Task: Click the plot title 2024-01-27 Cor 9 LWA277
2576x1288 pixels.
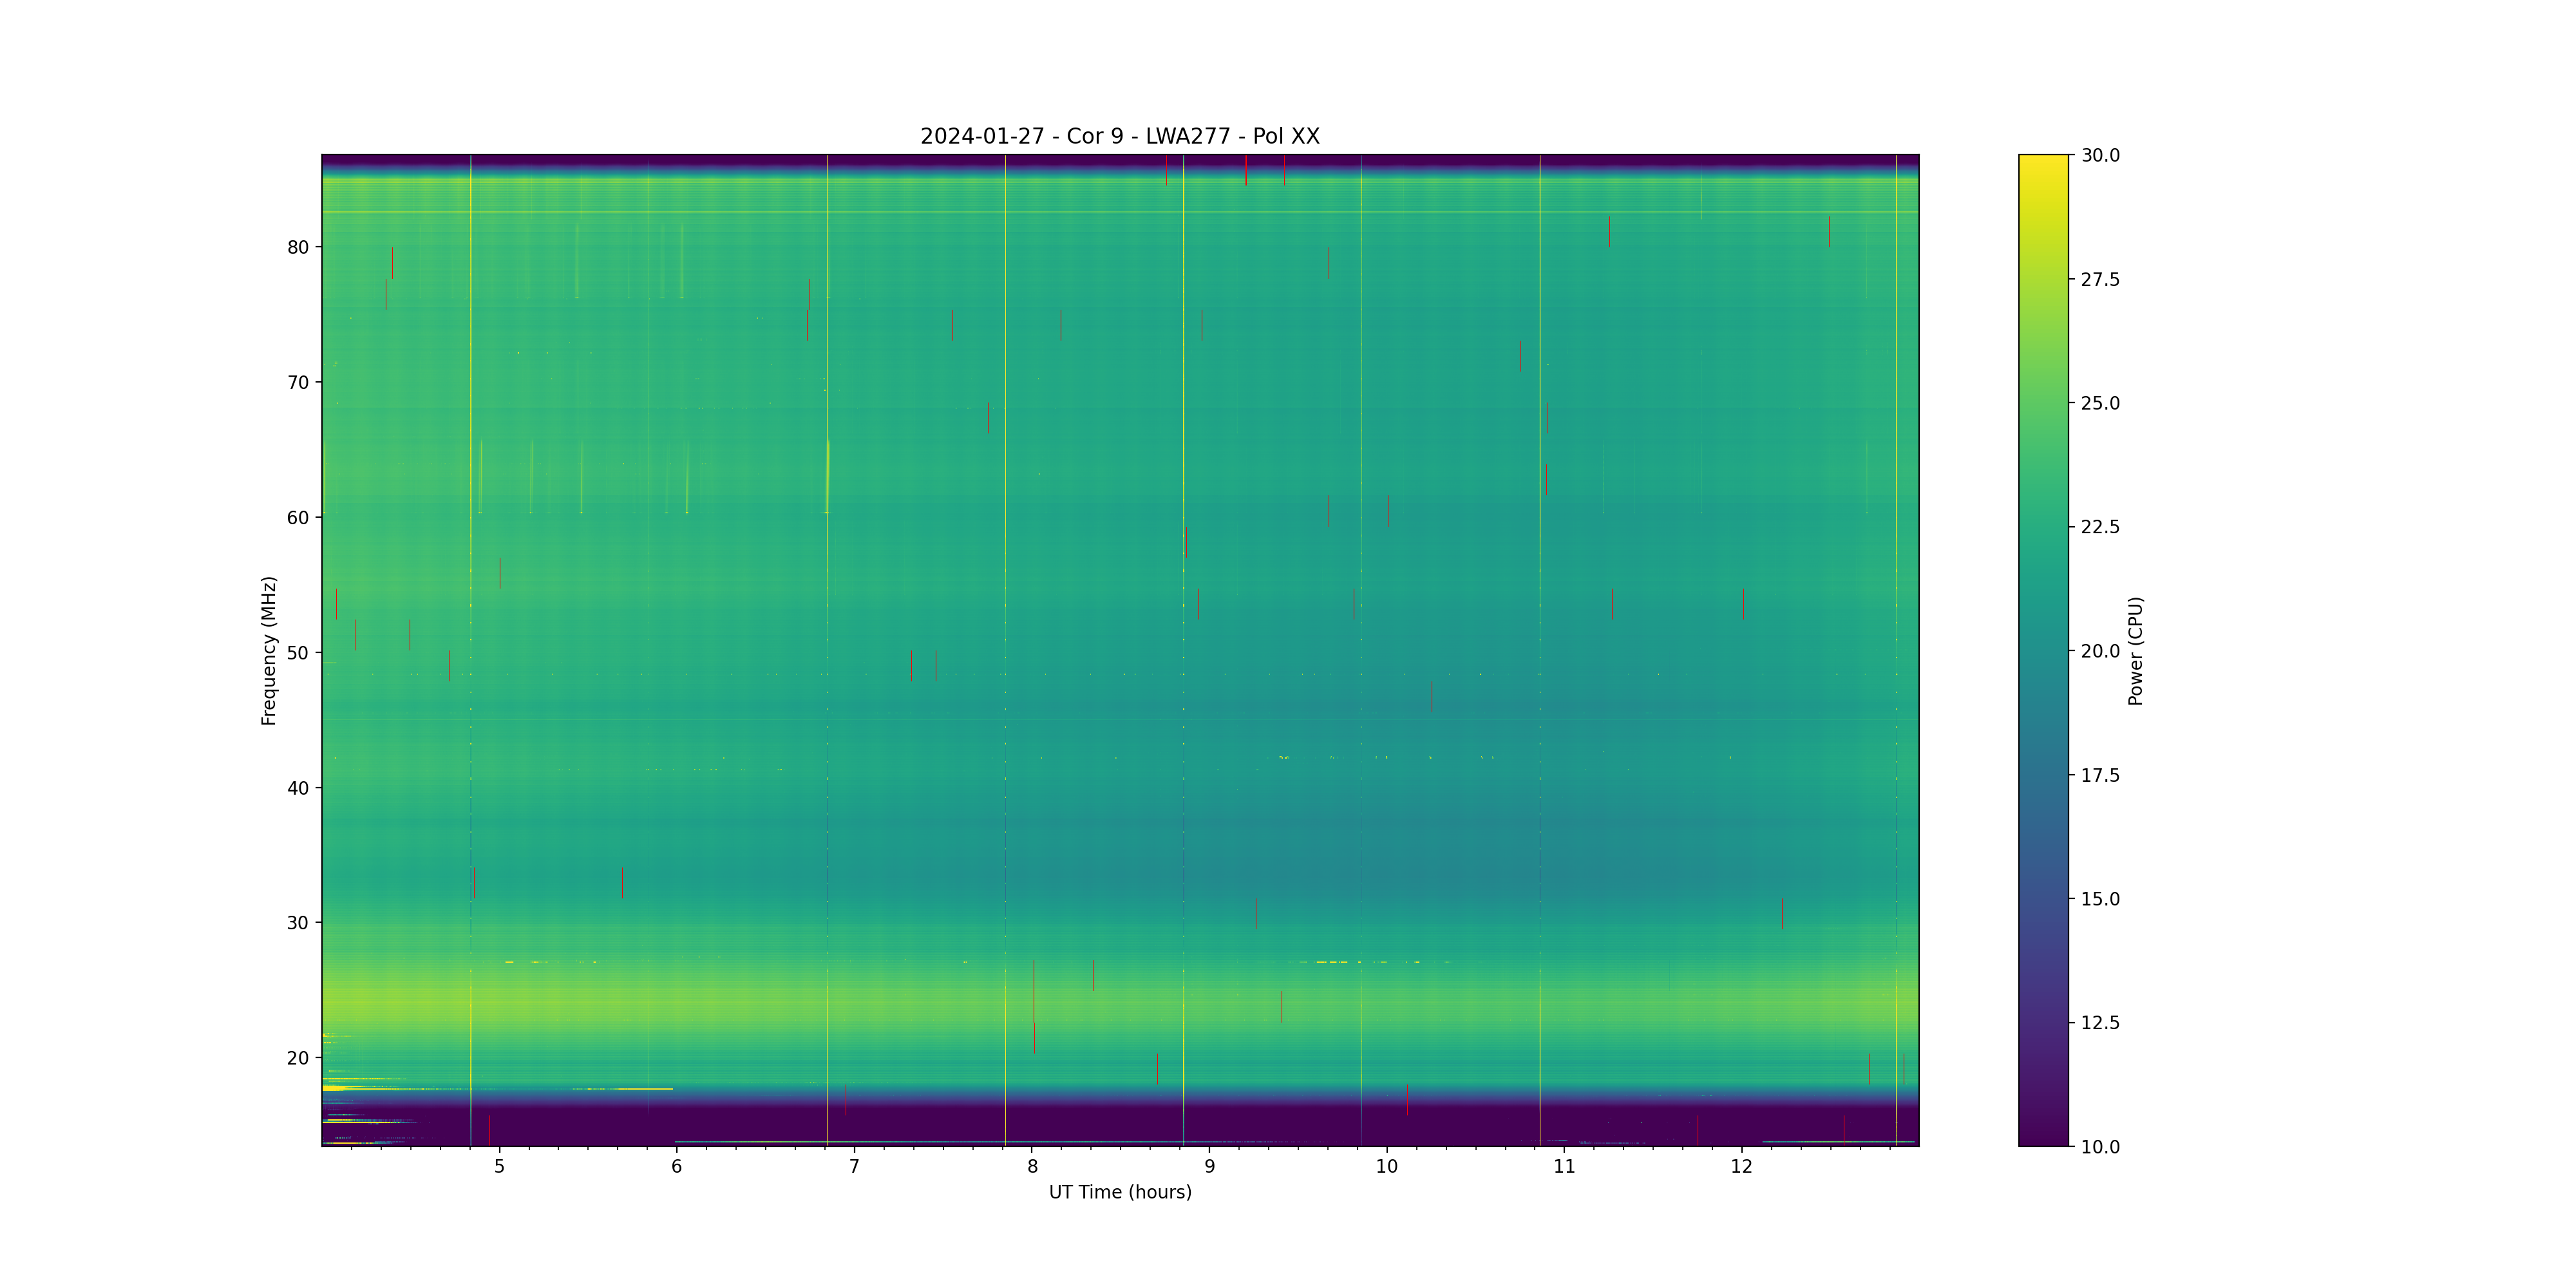Action: [1119, 136]
